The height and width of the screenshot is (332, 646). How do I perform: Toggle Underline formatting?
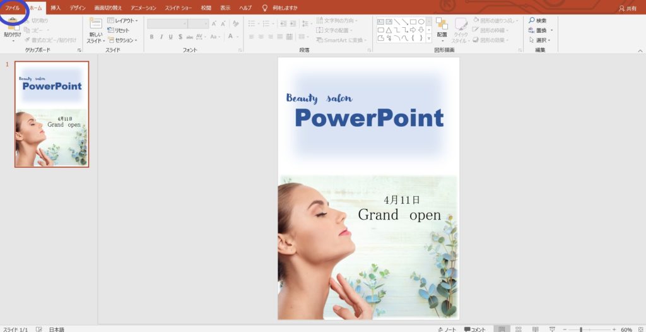(x=170, y=37)
